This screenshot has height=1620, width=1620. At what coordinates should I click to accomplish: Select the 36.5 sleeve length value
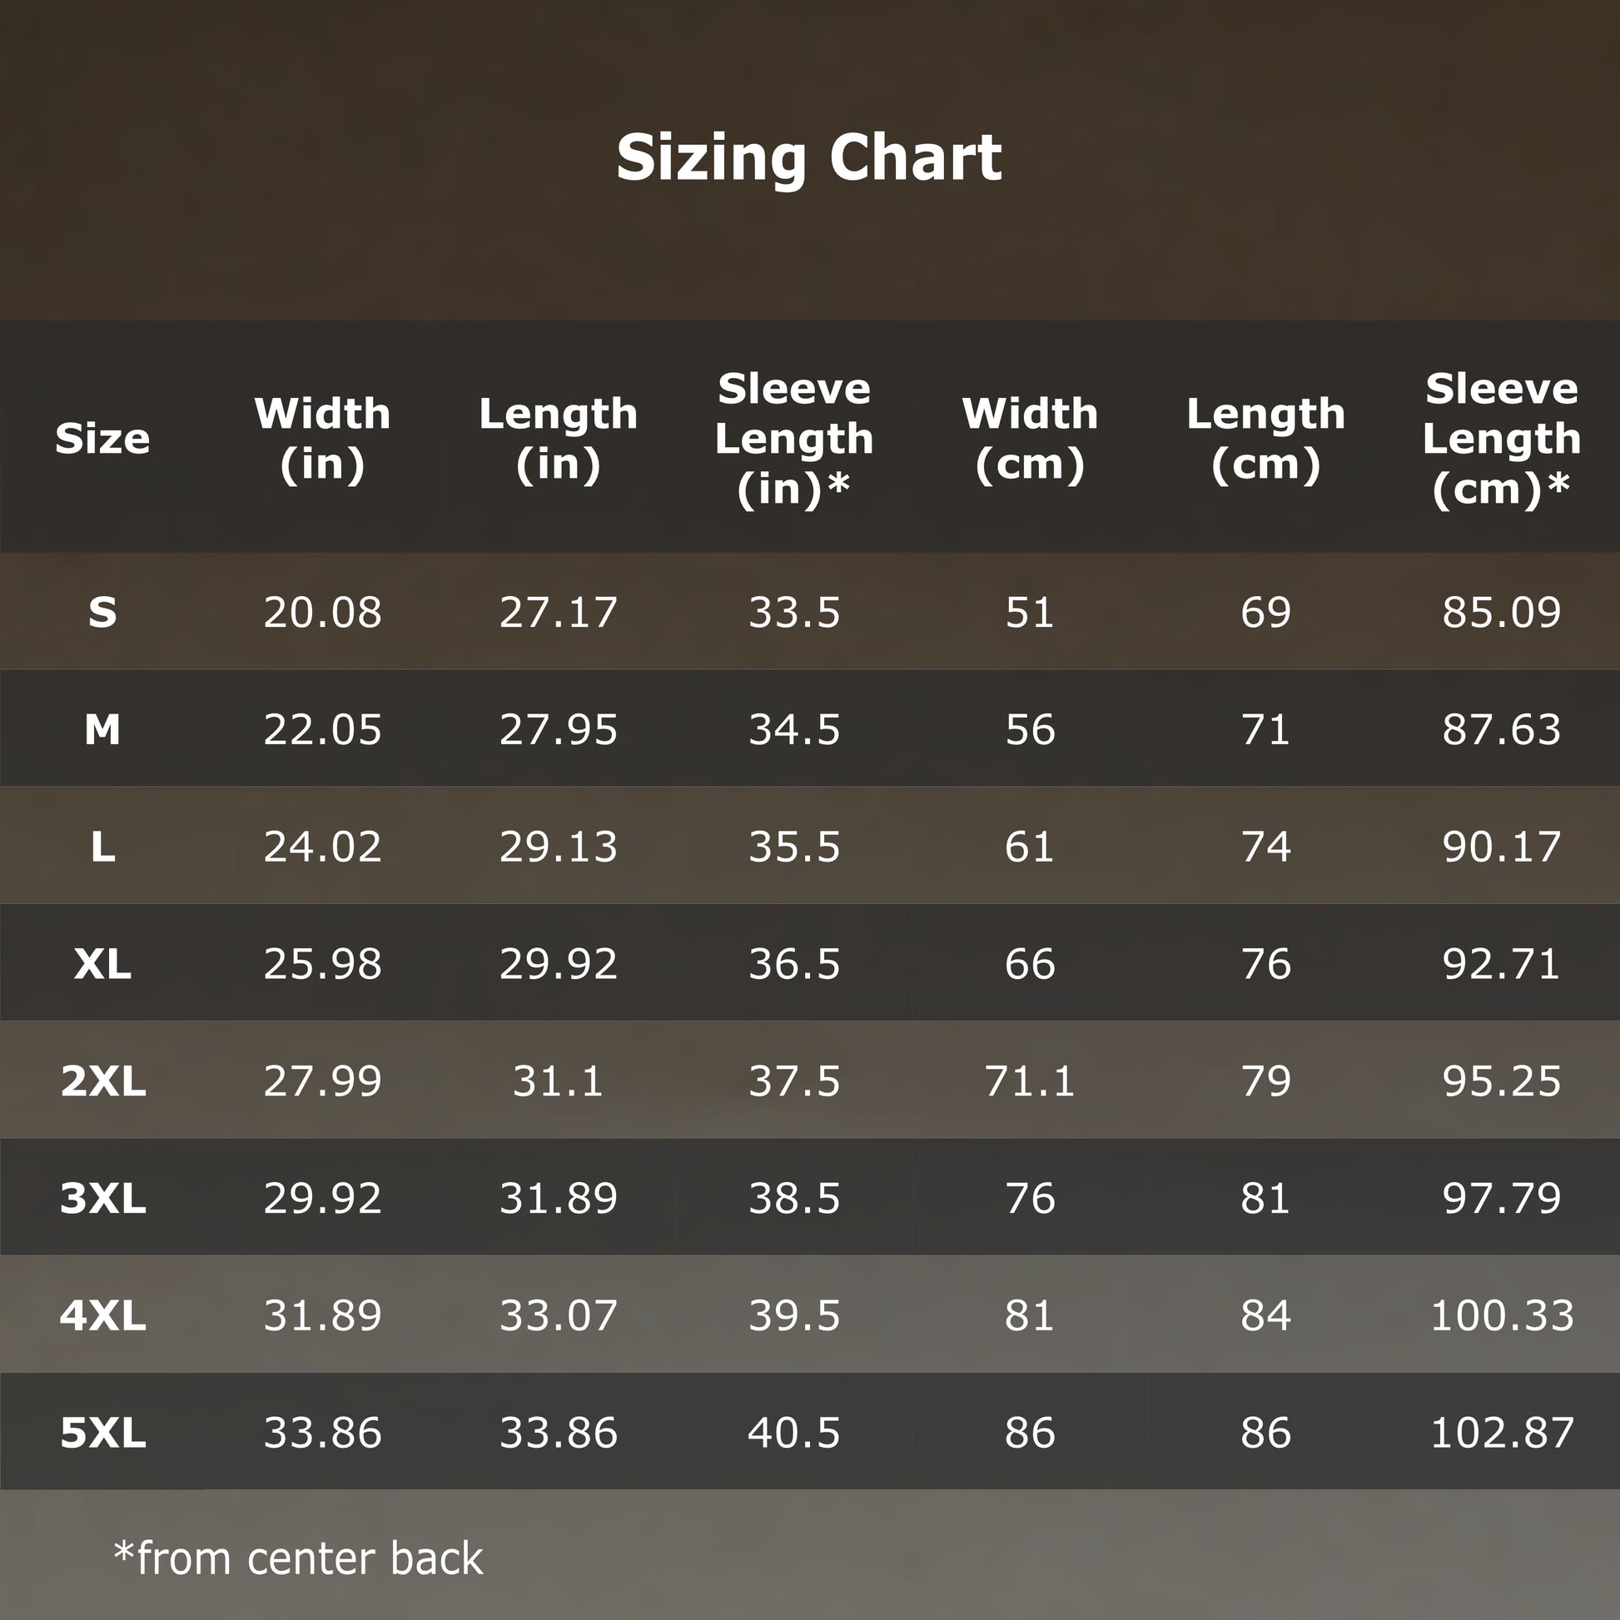(x=794, y=963)
